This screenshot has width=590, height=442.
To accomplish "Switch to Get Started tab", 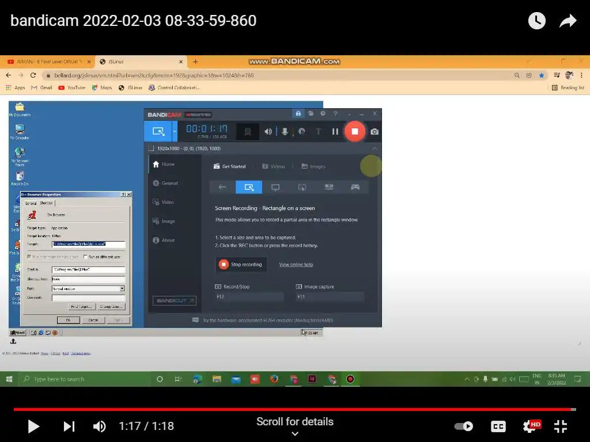I will click(x=229, y=166).
